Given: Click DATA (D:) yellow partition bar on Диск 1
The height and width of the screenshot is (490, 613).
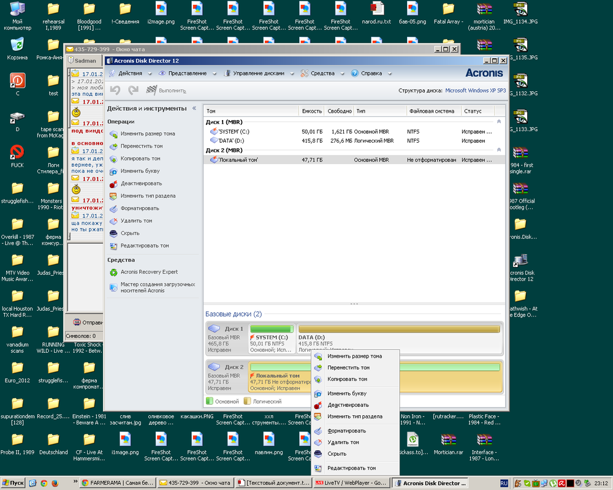Looking at the screenshot, I should pyautogui.click(x=399, y=329).
